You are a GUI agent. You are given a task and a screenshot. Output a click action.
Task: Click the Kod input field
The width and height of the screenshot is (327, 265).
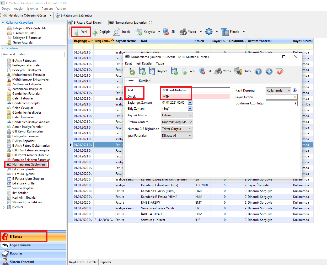[x=196, y=90]
